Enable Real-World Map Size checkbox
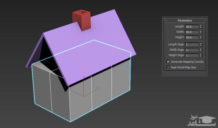218x128 pixels. pyautogui.click(x=168, y=67)
